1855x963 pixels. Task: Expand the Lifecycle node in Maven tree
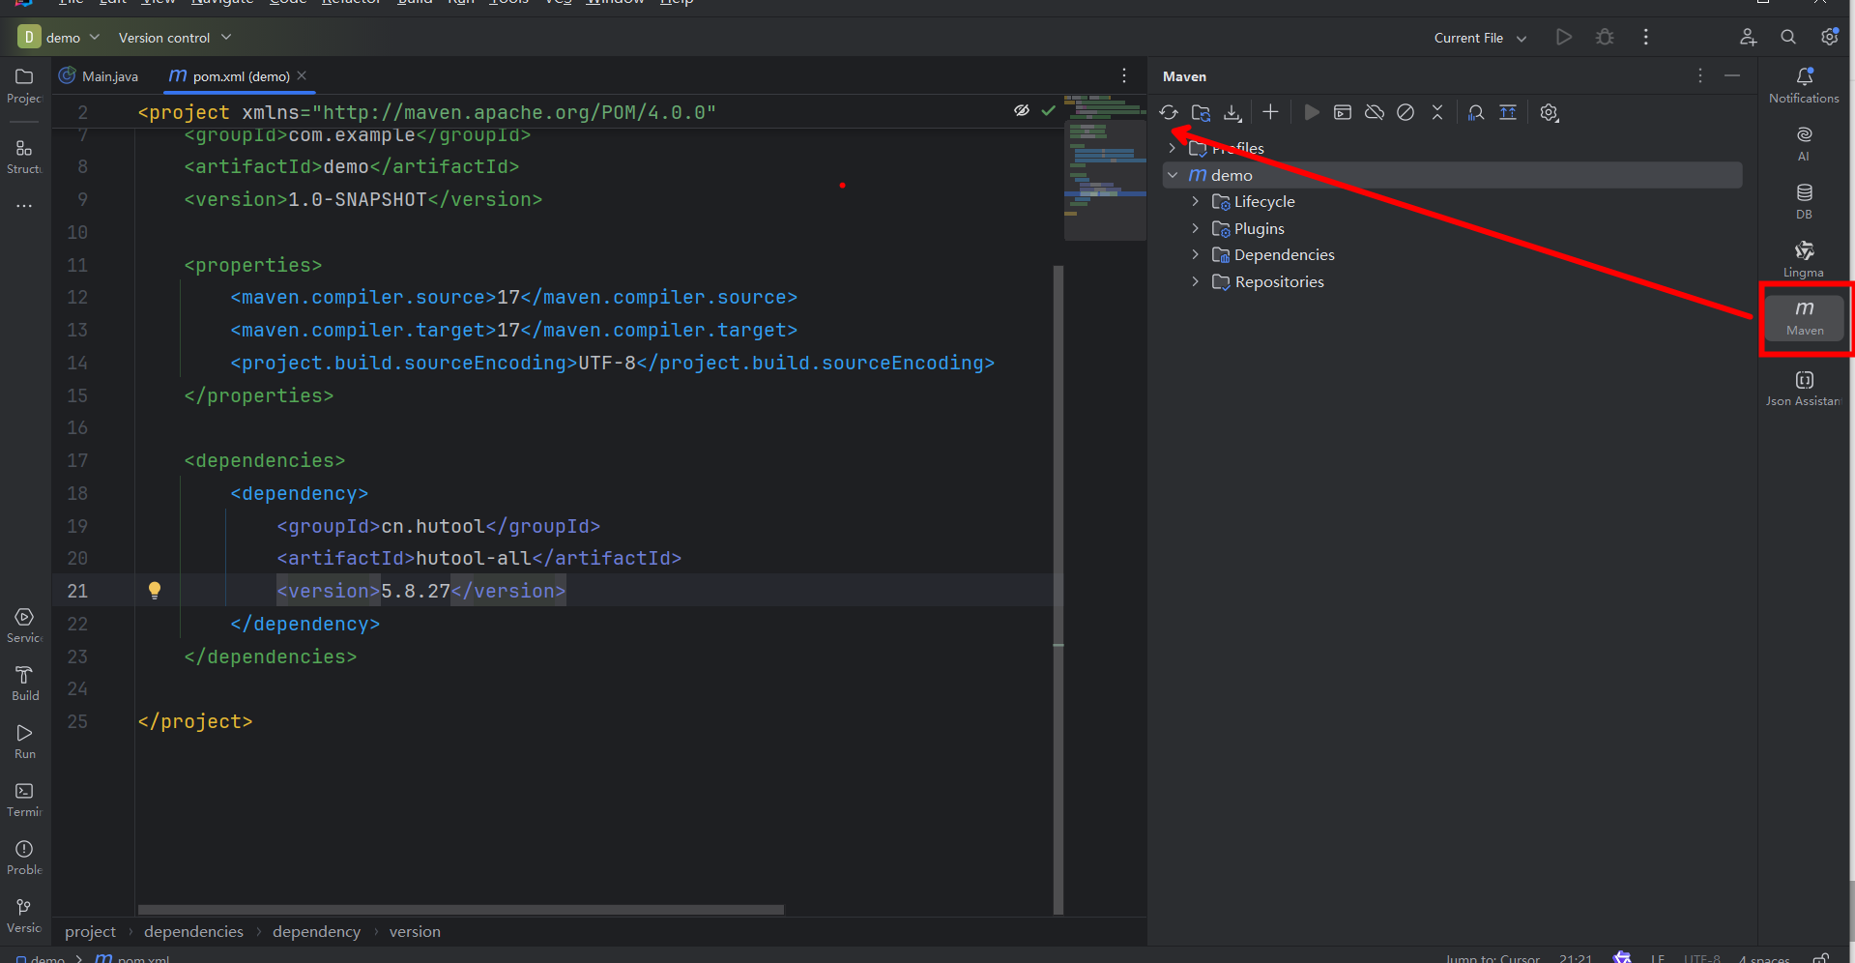click(x=1196, y=202)
